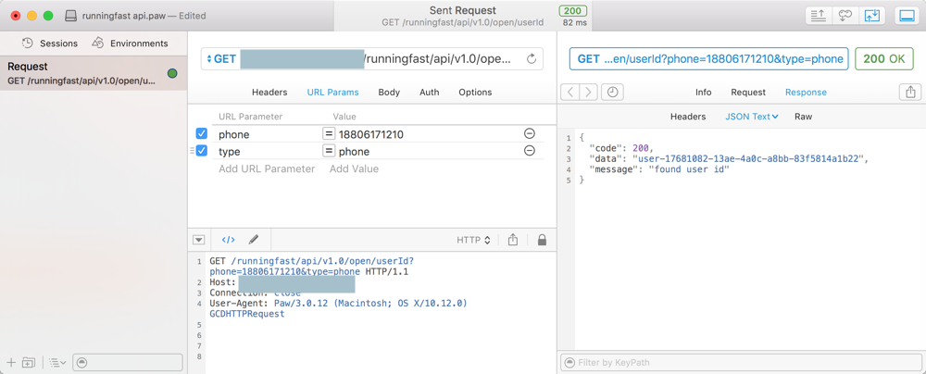The height and width of the screenshot is (374, 926).
Task: Select the Request item in sidebar
Action: (83, 73)
